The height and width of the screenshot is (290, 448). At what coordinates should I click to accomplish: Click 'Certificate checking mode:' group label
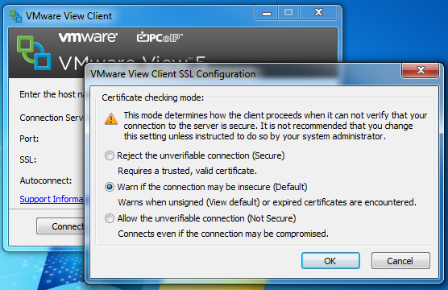(x=153, y=97)
